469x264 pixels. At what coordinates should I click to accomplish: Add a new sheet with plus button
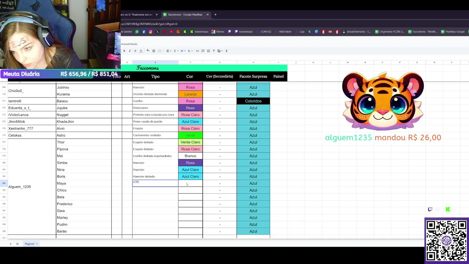point(10,244)
